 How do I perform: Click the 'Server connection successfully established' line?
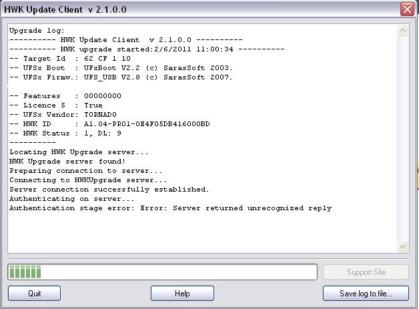click(x=109, y=190)
